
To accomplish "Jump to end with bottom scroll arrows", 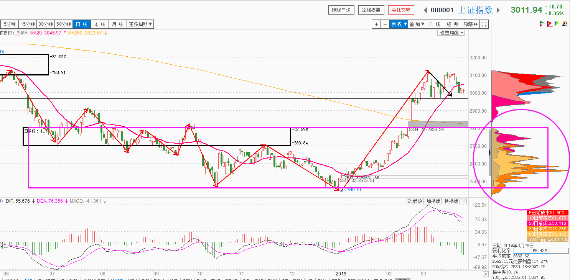I will tap(485, 274).
